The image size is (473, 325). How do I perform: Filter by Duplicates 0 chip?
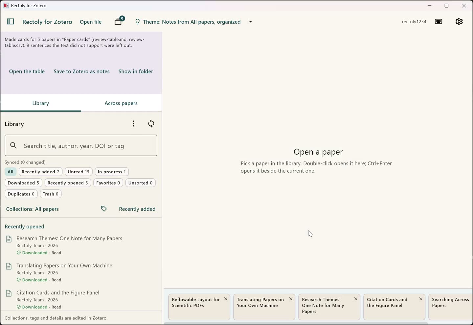21,194
